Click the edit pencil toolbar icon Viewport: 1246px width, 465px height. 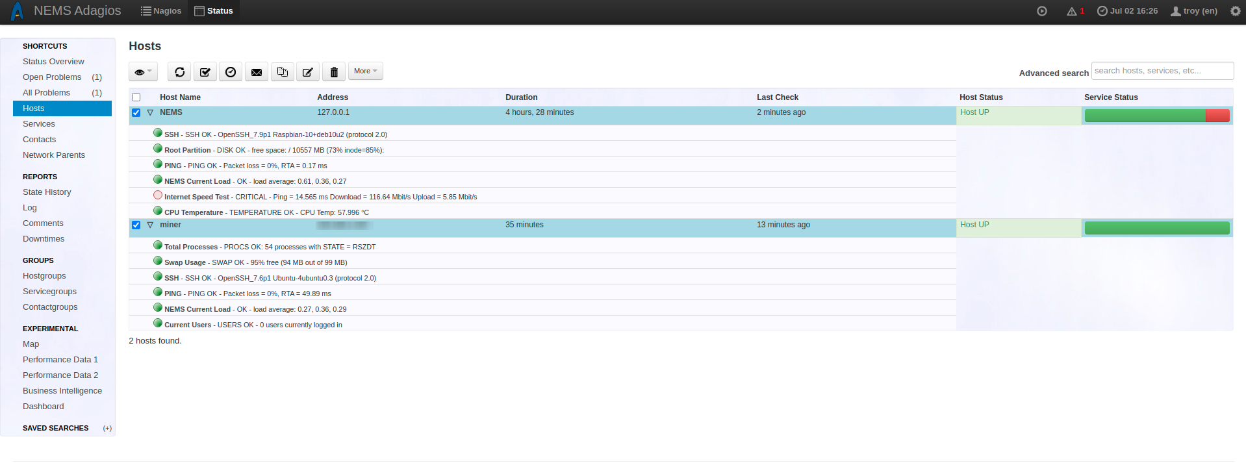[x=308, y=71]
